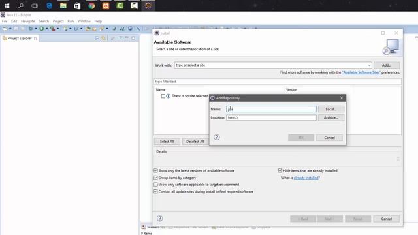Open the already installed link
Image resolution: width=418 pixels, height=235 pixels.
(306, 178)
